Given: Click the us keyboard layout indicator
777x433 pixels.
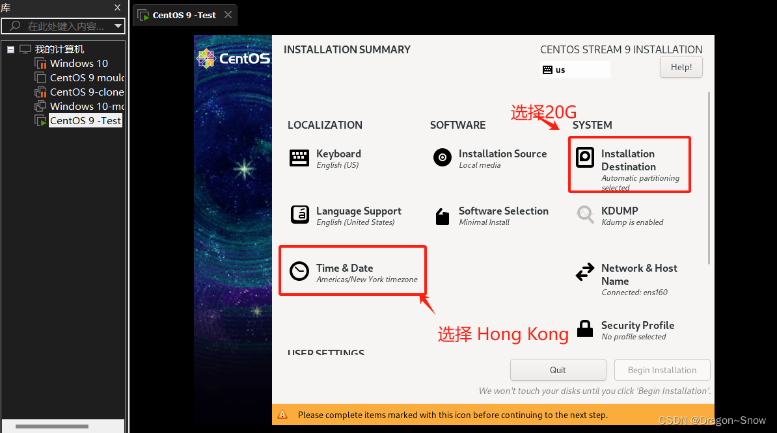Looking at the screenshot, I should click(x=575, y=70).
